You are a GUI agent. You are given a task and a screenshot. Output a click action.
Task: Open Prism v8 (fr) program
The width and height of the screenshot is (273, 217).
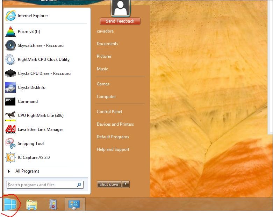pos(29,31)
